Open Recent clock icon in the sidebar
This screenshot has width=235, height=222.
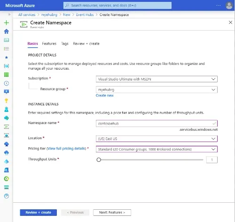point(7,83)
